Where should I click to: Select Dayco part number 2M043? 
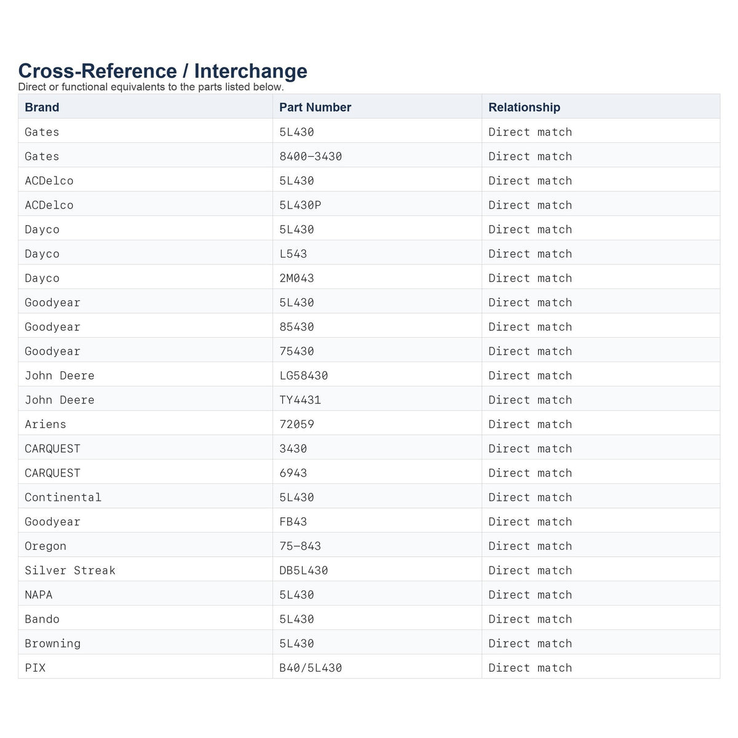296,278
